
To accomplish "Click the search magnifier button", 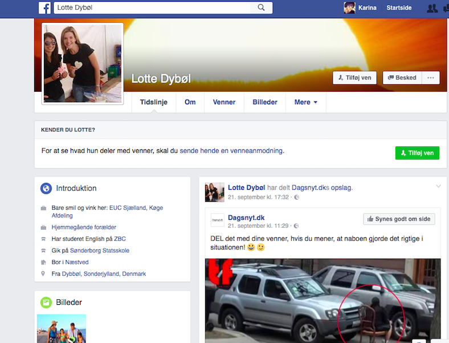I will click(x=261, y=8).
